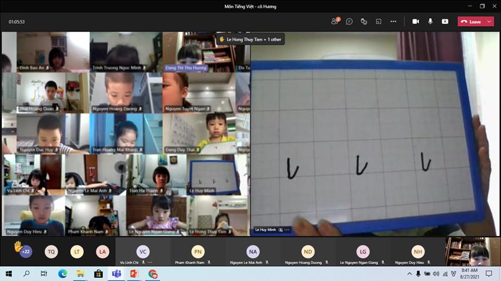Open the Windows Start menu
This screenshot has width=501, height=281.
(x=9, y=274)
